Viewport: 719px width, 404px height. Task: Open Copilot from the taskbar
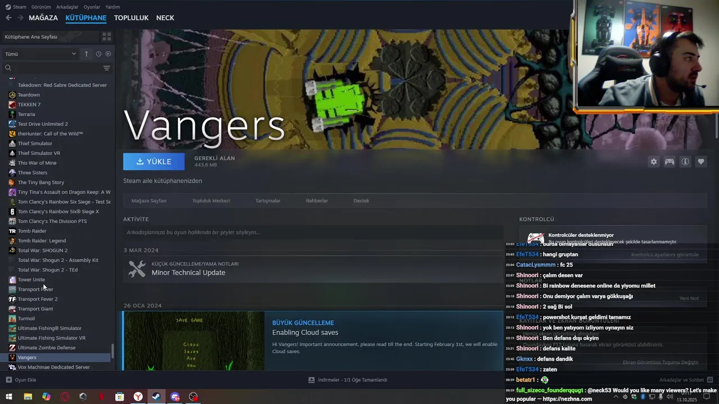click(x=46, y=397)
